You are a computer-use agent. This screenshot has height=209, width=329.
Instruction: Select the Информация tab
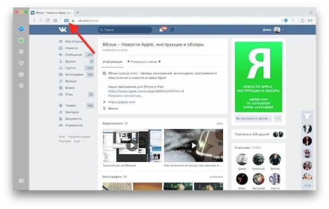tap(112, 61)
